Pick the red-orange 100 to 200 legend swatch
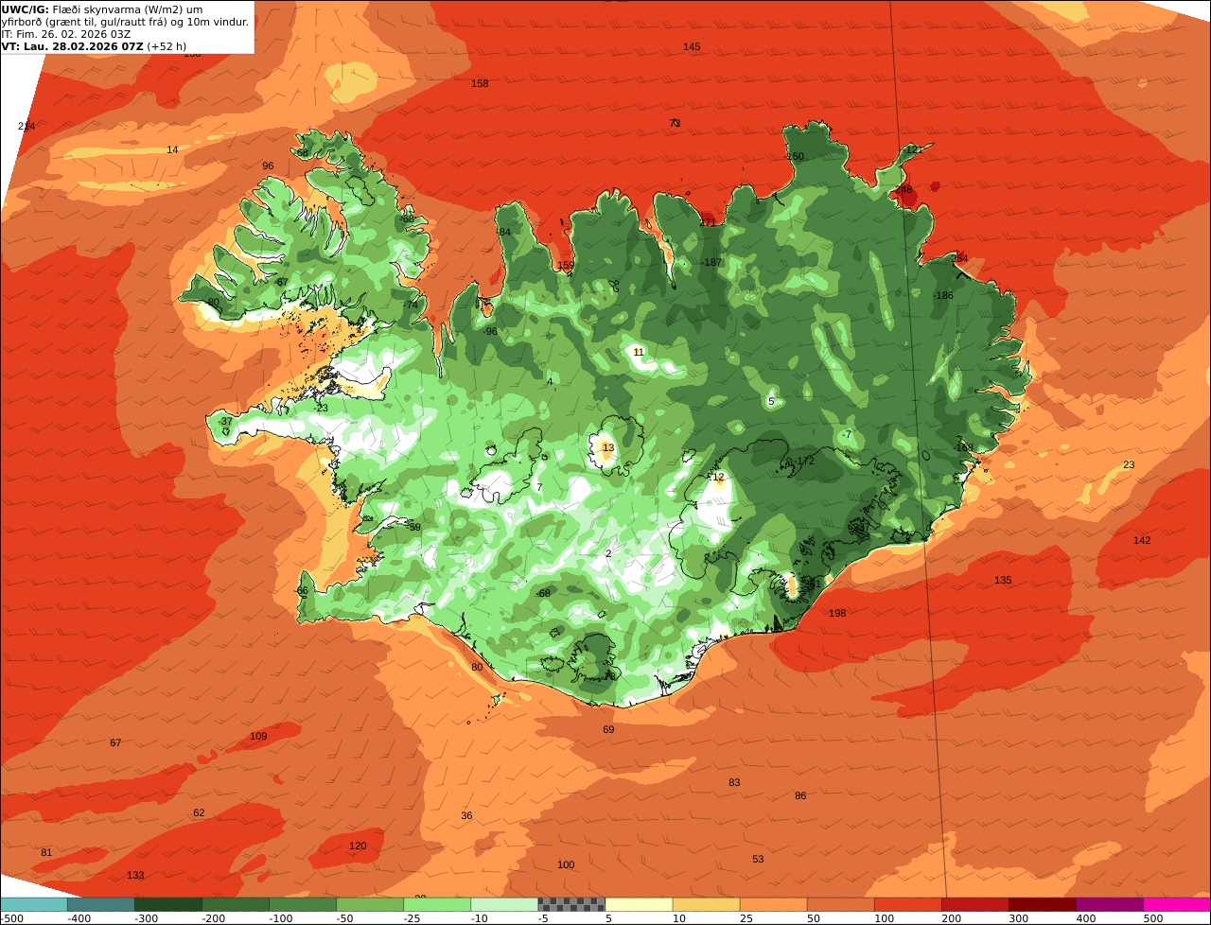The height and width of the screenshot is (925, 1211). point(907,904)
